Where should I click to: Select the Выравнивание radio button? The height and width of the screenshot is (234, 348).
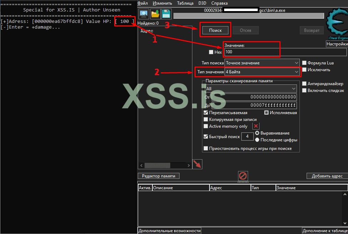tap(257, 133)
